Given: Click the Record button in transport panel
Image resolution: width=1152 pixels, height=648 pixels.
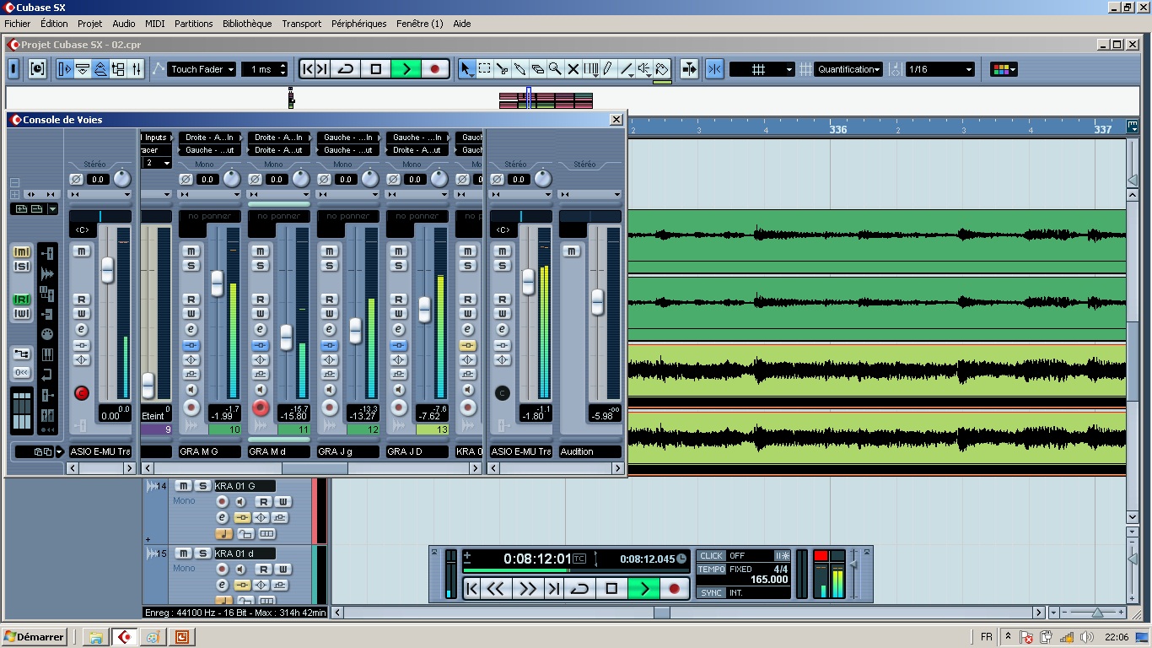Looking at the screenshot, I should (x=674, y=589).
